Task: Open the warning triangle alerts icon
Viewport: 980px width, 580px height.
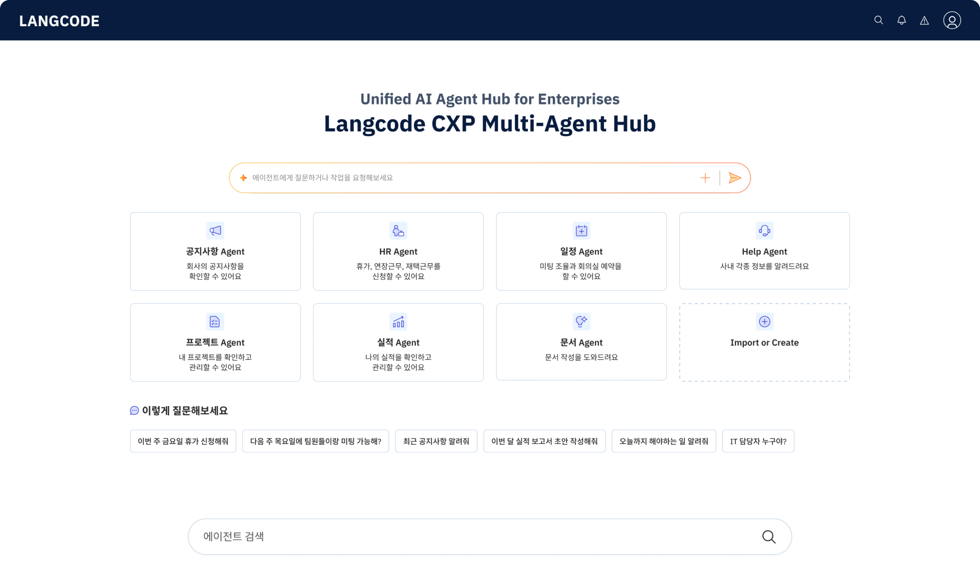Action: coord(924,21)
